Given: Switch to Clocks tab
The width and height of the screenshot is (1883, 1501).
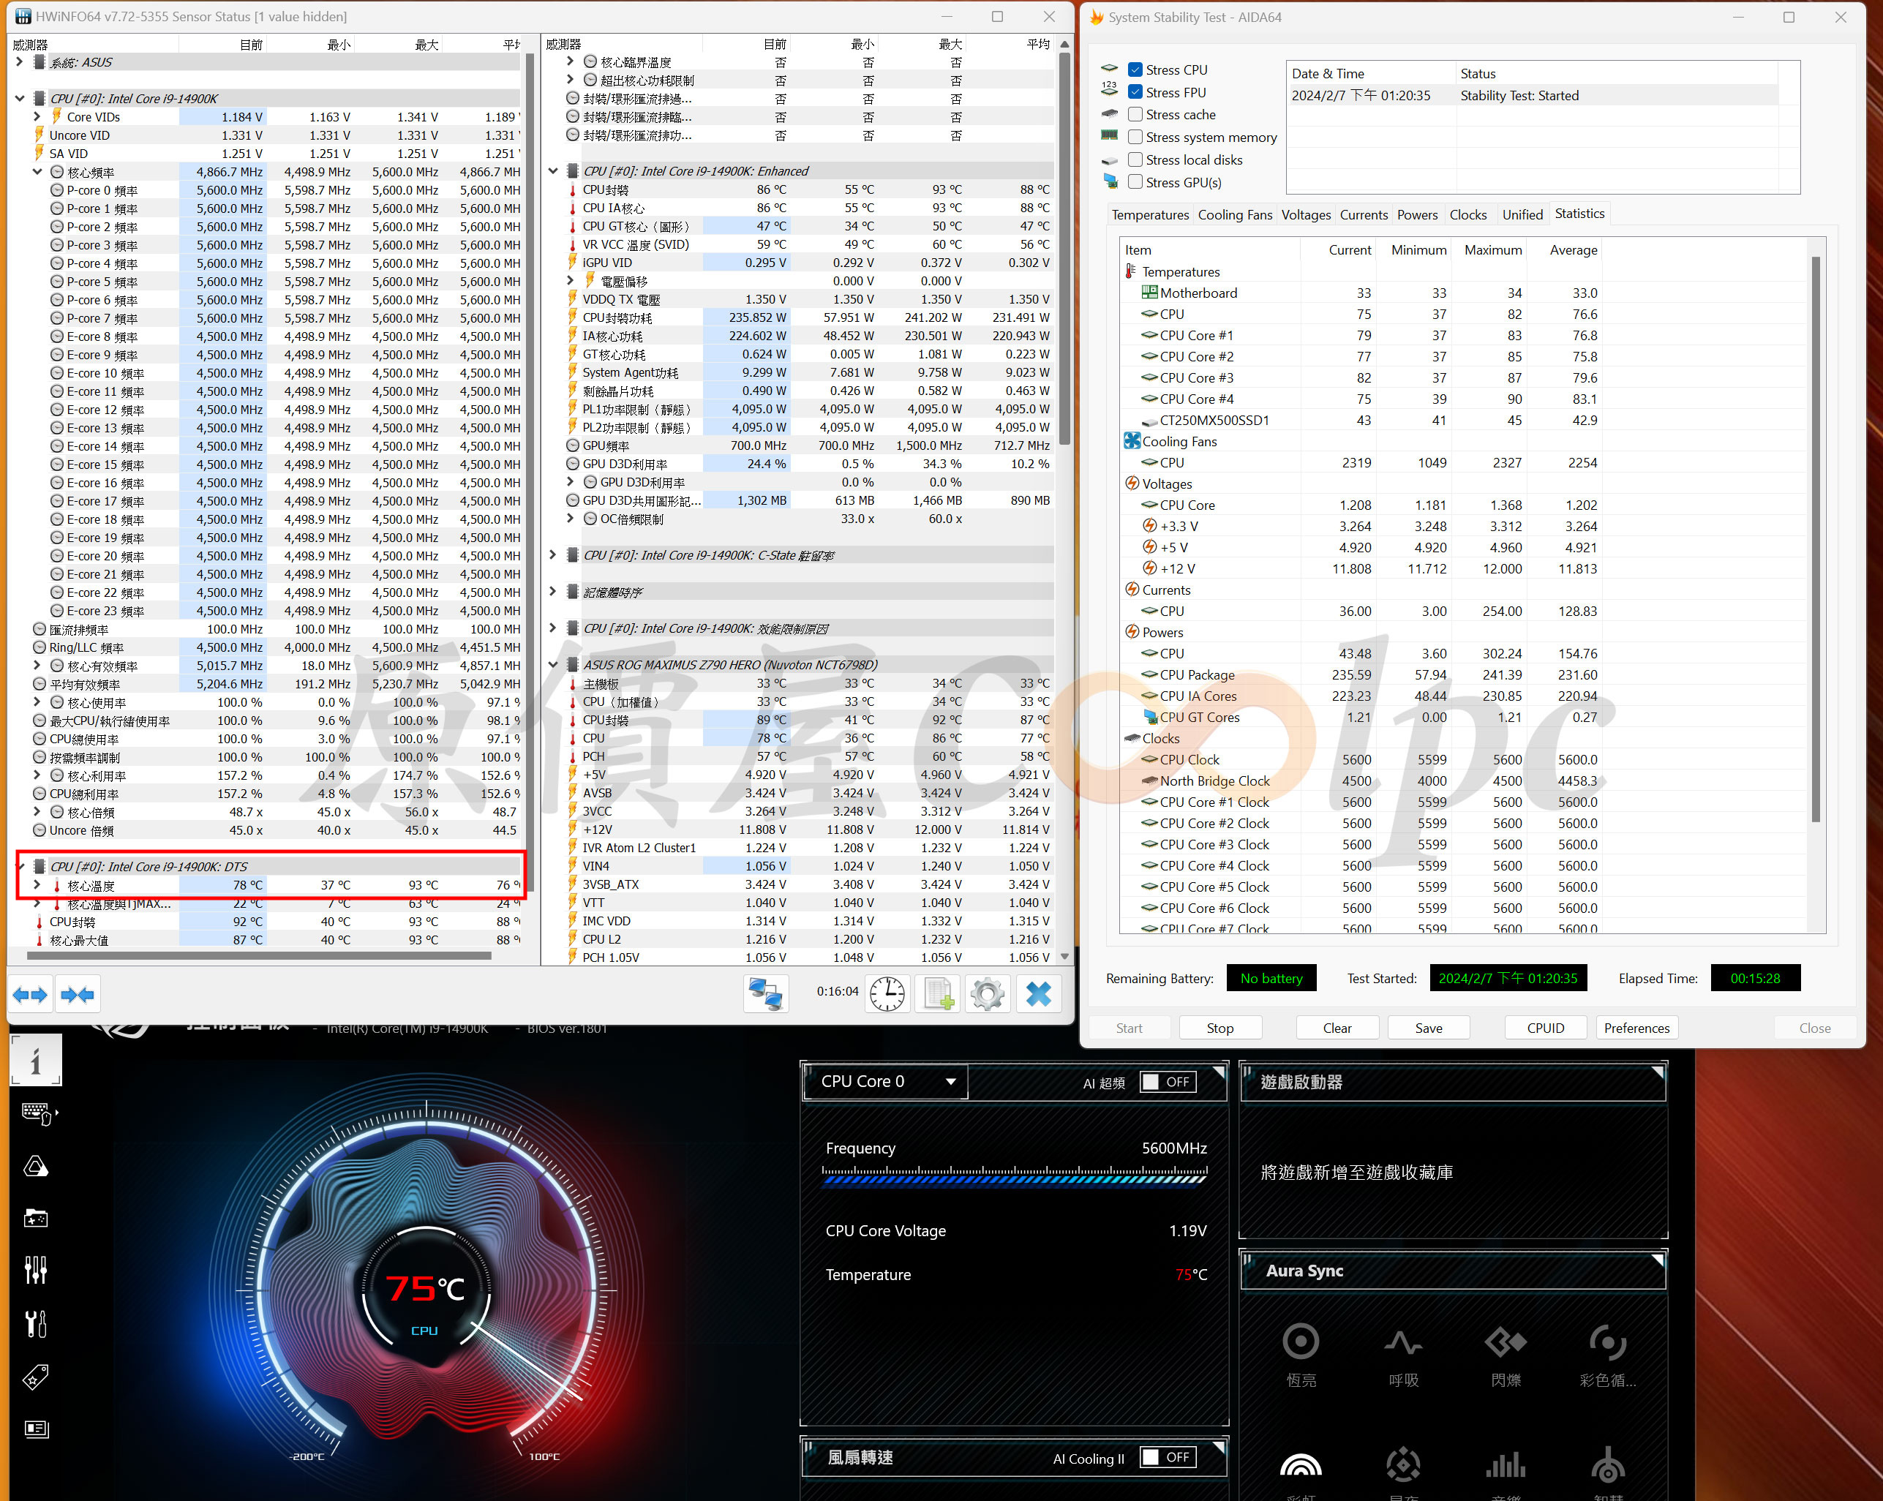Looking at the screenshot, I should (x=1467, y=215).
